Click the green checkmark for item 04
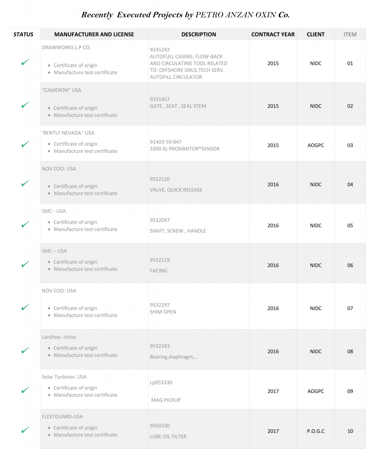This screenshot has width=366, height=449. (x=25, y=183)
